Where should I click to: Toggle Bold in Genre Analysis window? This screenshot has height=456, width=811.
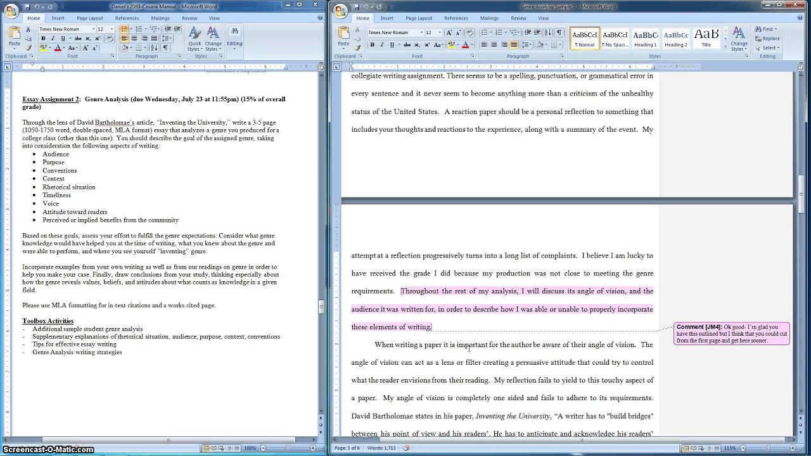[372, 45]
